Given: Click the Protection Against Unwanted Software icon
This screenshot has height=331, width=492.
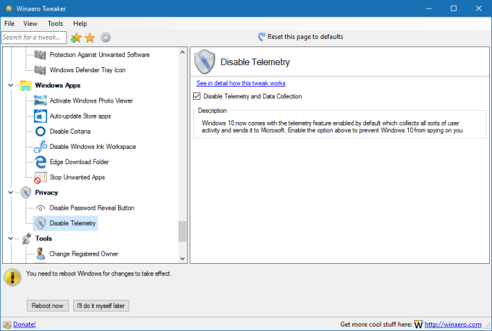Looking at the screenshot, I should [41, 55].
